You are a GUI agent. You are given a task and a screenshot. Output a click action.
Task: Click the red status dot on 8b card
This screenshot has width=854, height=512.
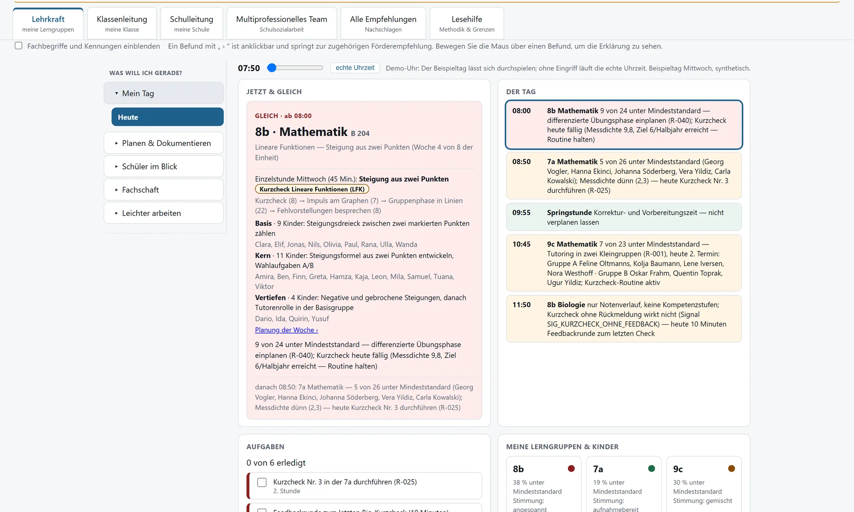[571, 468]
